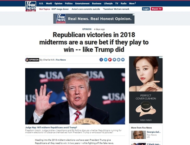The image size is (190, 145).
Task: Open 'Judge Nap' video caption link
Action: click(51, 128)
